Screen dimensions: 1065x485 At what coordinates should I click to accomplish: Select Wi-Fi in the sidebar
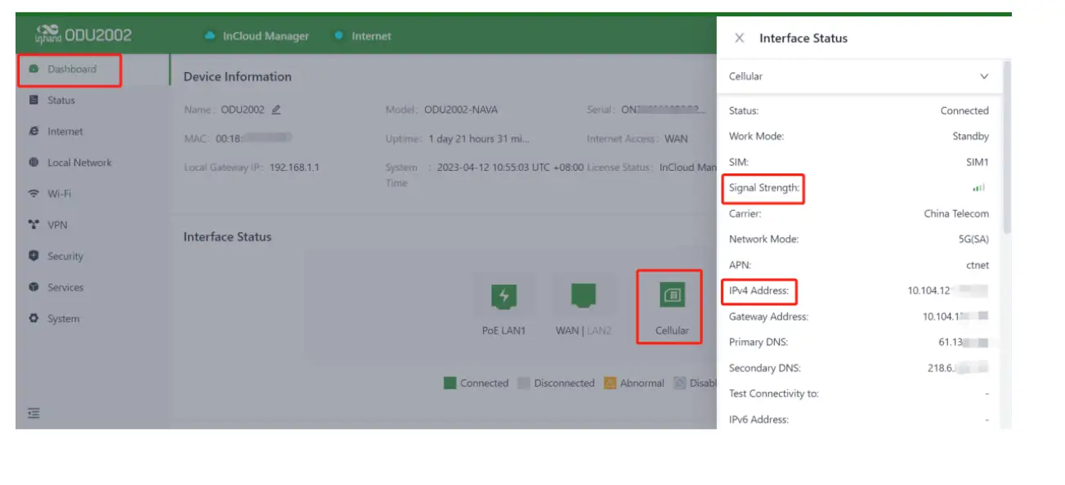[x=59, y=194]
